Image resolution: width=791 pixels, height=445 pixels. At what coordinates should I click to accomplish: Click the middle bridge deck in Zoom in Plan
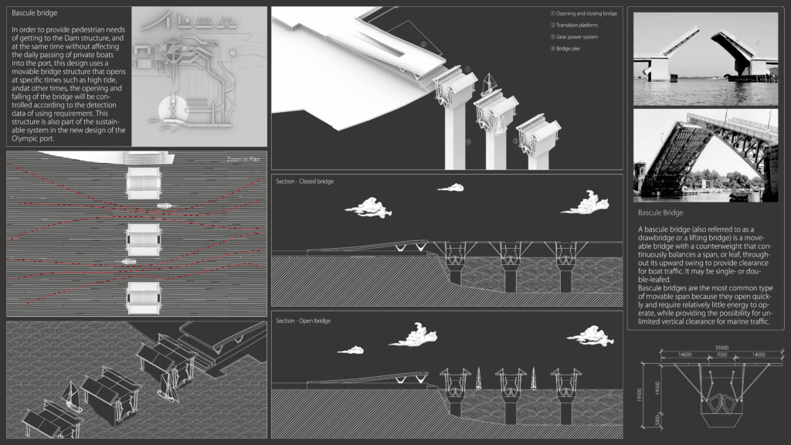click(144, 242)
